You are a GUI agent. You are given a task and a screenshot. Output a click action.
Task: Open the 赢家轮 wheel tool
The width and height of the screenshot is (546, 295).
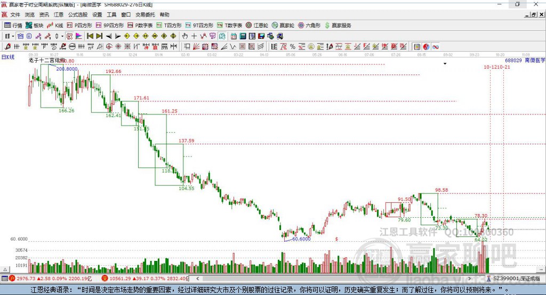click(x=283, y=26)
